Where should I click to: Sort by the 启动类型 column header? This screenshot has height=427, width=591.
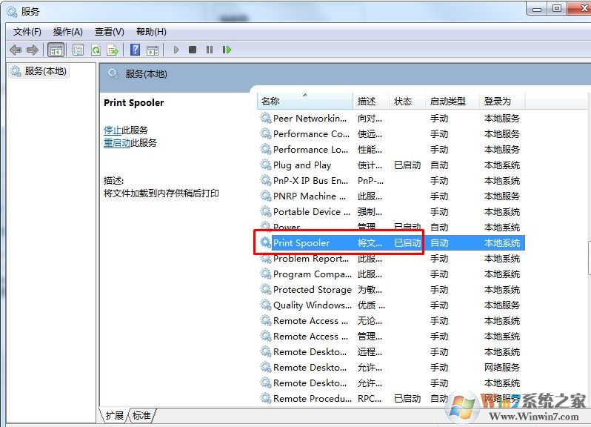click(453, 101)
